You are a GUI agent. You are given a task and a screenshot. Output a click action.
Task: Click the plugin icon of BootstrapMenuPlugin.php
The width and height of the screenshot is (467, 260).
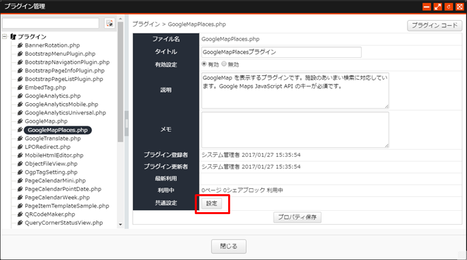(20, 54)
